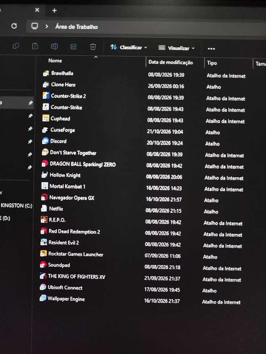Click the Counter-Strike 2 icon
This screenshot has width=266, height=354.
pos(46,96)
